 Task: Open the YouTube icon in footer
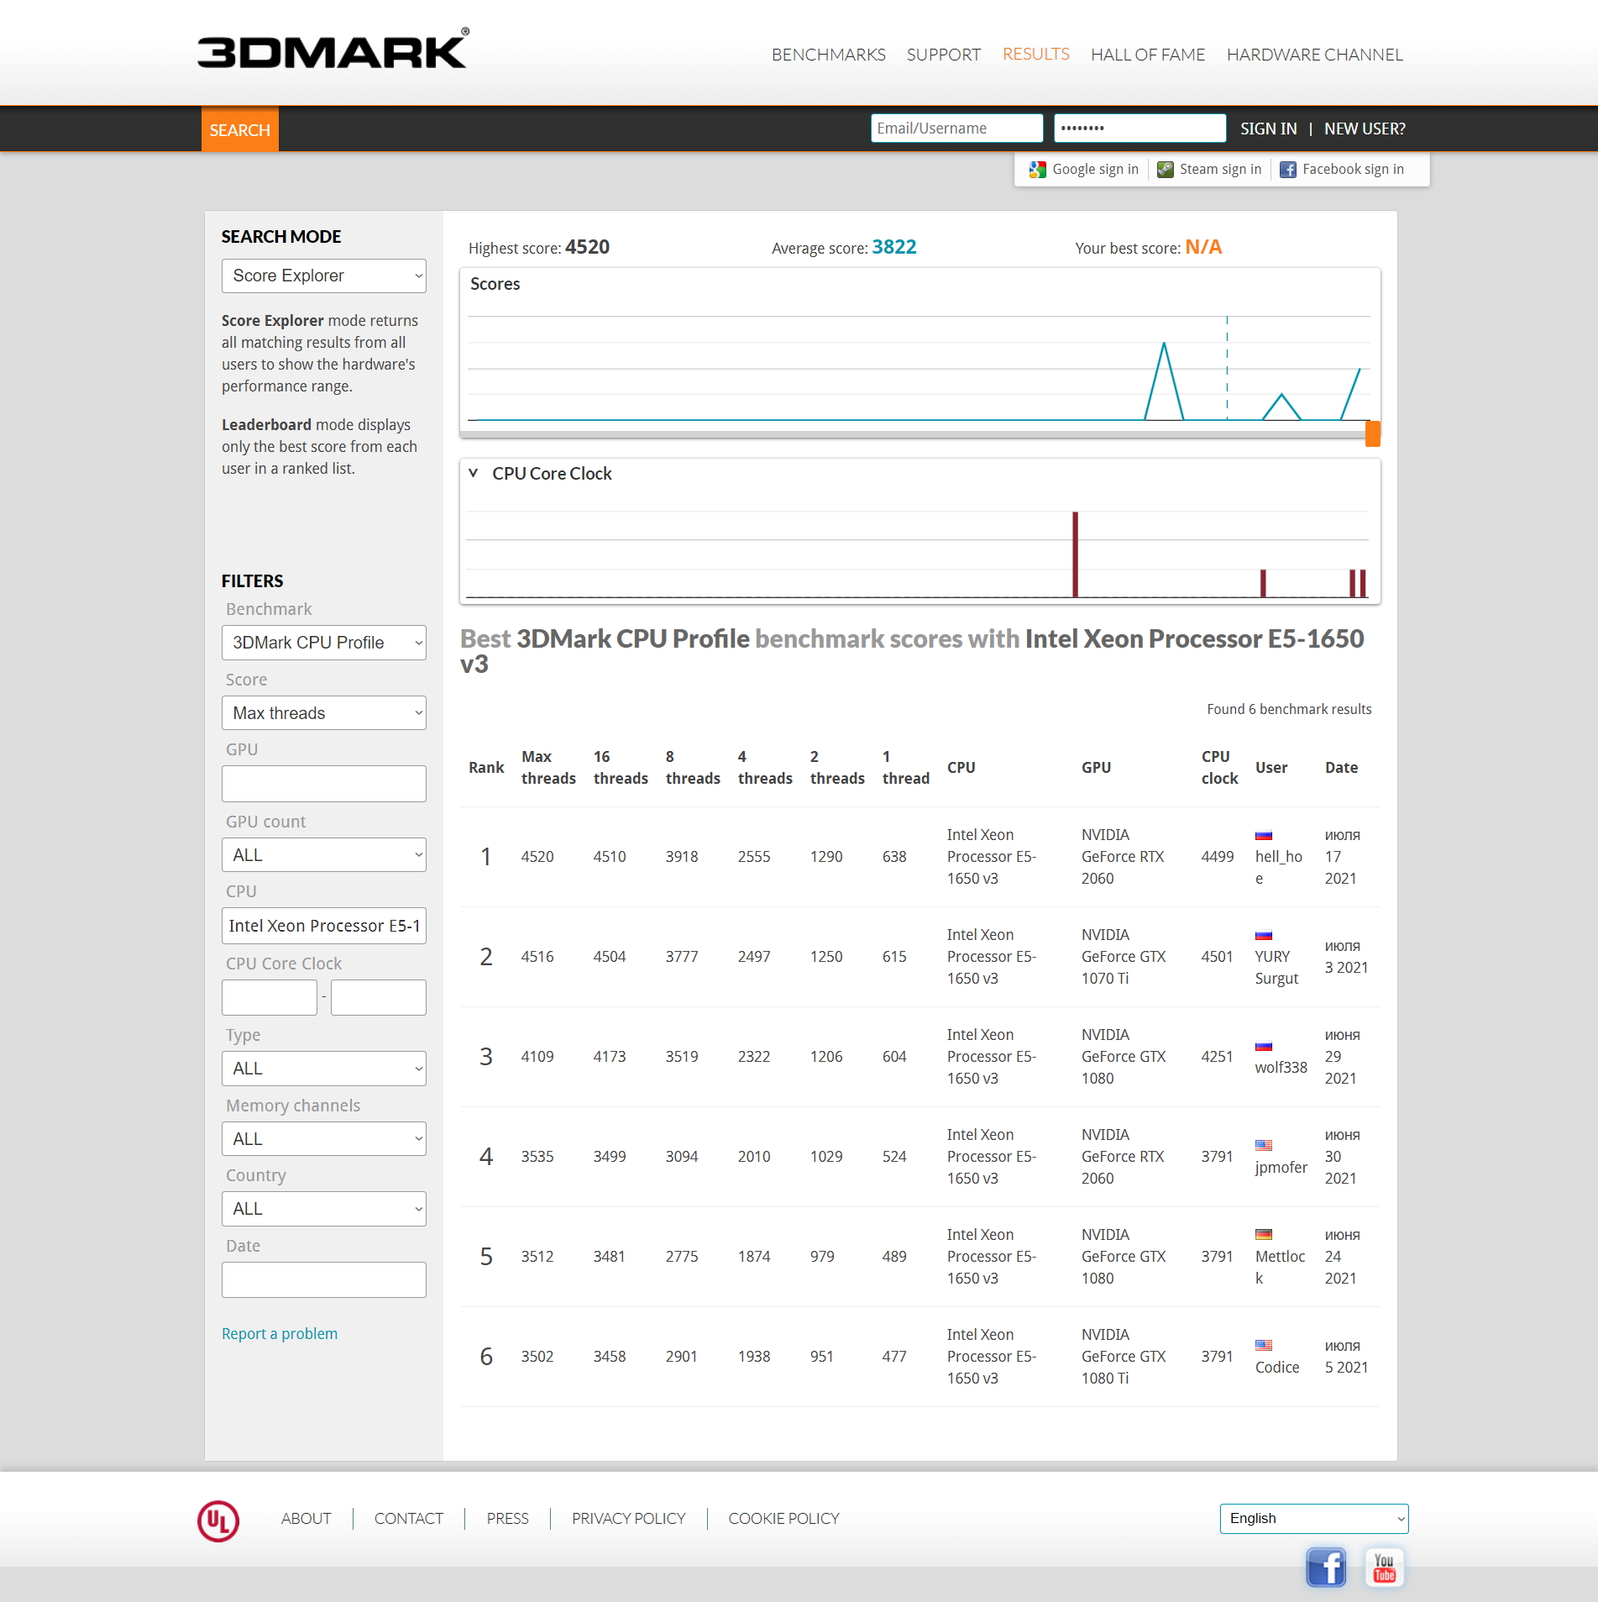click(1384, 1568)
